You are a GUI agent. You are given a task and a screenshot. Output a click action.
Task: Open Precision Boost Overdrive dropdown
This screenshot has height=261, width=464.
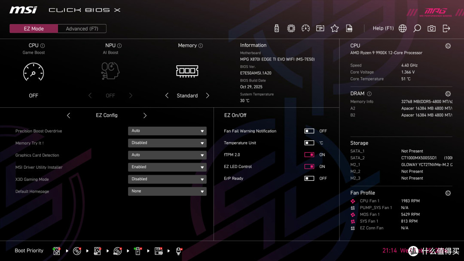[x=167, y=130]
